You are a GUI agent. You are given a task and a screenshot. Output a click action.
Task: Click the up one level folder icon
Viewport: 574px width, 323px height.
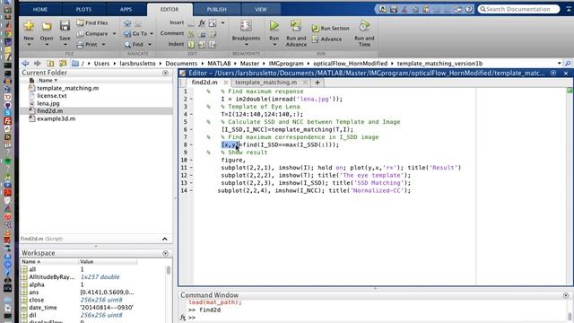pyautogui.click(x=50, y=64)
